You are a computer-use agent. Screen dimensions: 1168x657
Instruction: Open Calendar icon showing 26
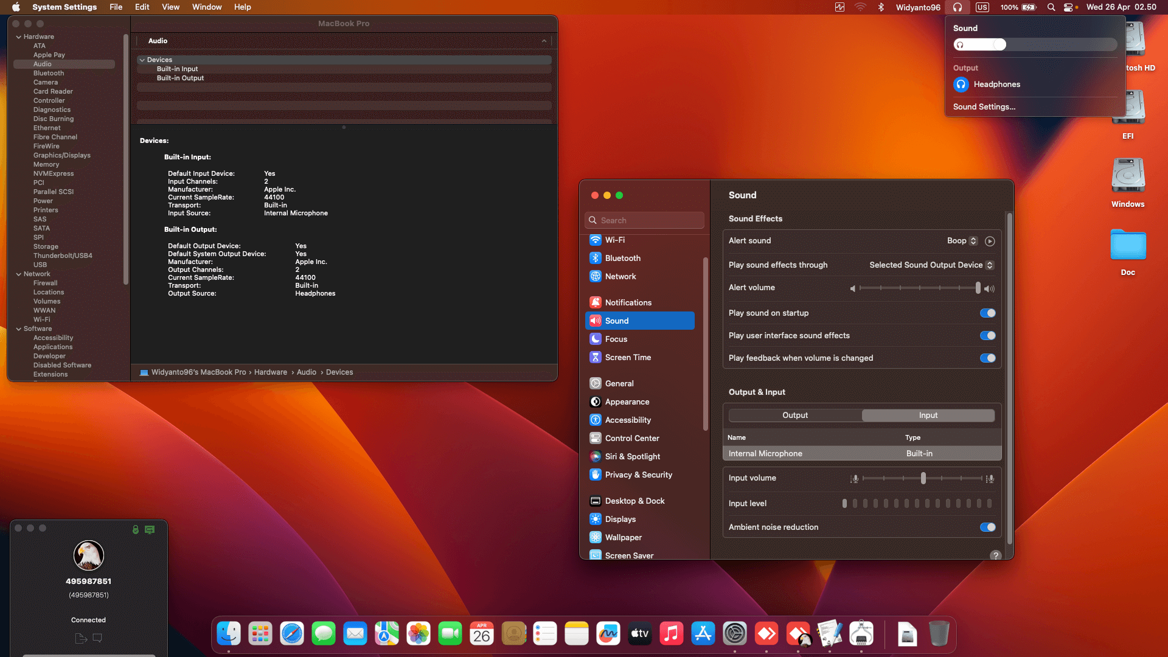[x=482, y=634]
